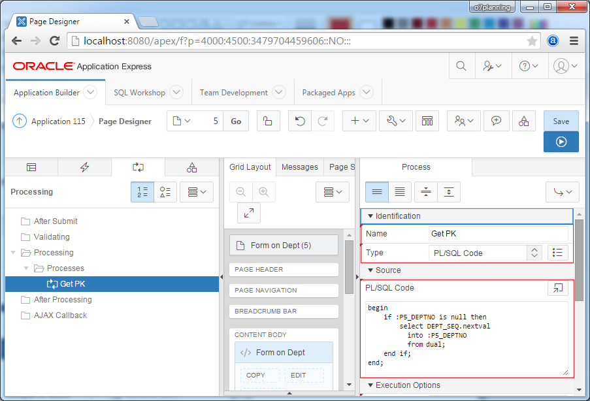Image resolution: width=590 pixels, height=401 pixels.
Task: Open the Help menu in the header
Action: point(529,66)
